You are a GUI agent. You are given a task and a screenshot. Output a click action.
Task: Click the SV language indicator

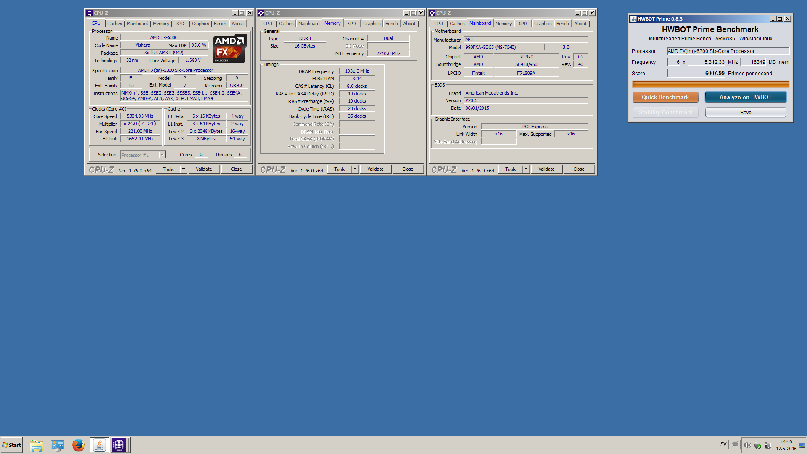tap(723, 444)
